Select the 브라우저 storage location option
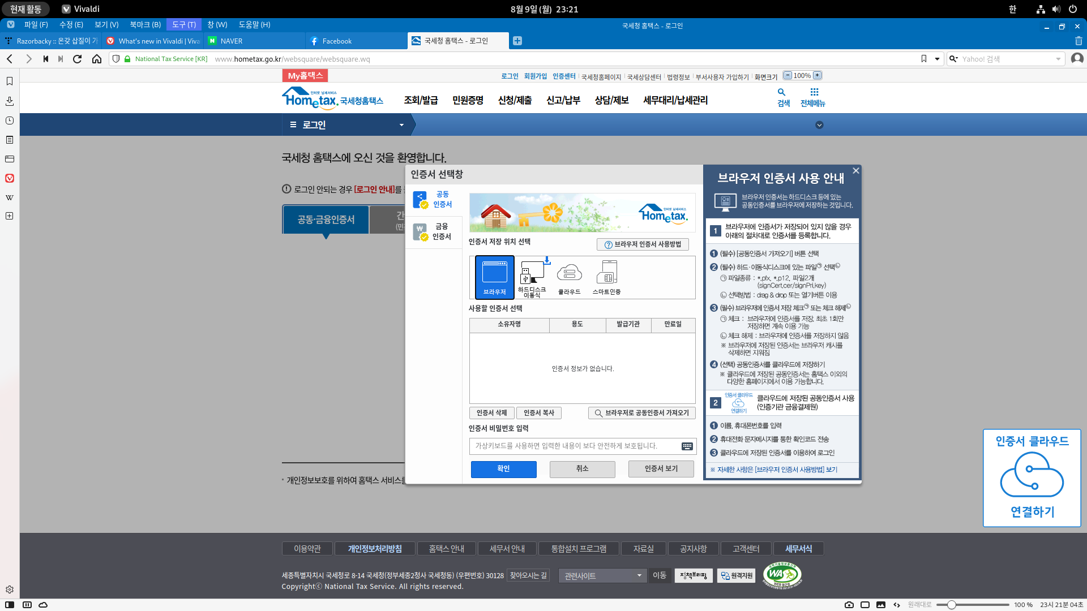 click(x=494, y=277)
